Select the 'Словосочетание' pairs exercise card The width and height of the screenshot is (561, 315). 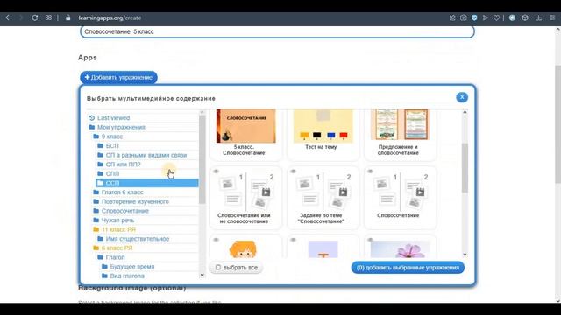(400, 198)
